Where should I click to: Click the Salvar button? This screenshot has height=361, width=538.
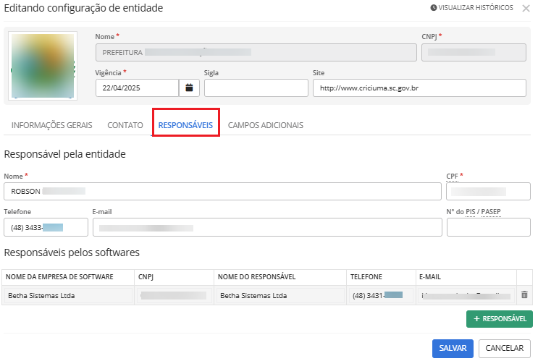[x=453, y=348]
